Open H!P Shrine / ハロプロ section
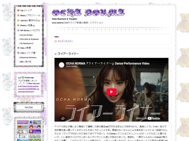The height and width of the screenshot is (141, 189). [x=30, y=30]
